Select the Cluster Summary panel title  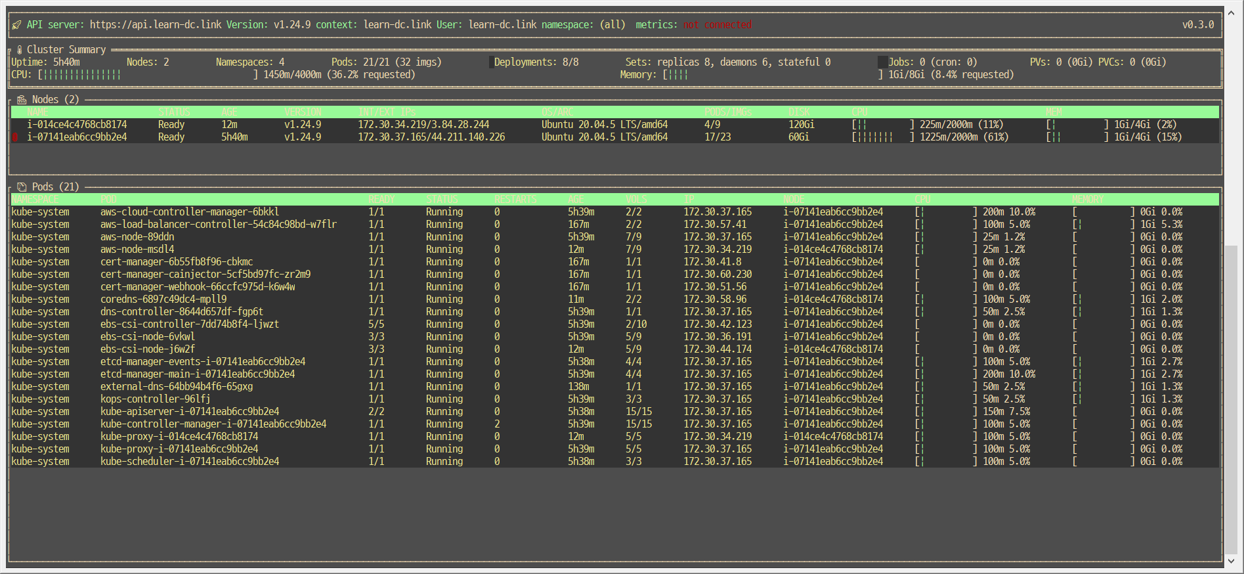coord(66,50)
